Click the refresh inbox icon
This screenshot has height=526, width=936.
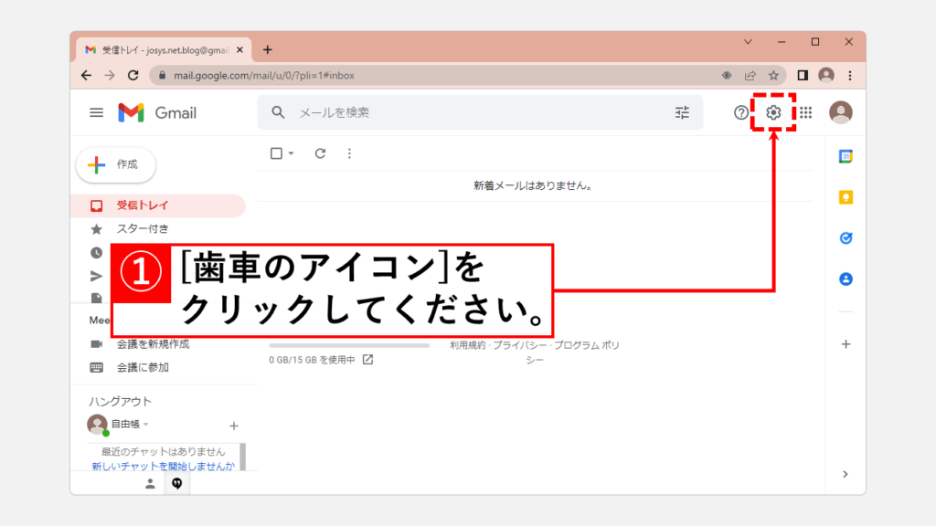(320, 153)
